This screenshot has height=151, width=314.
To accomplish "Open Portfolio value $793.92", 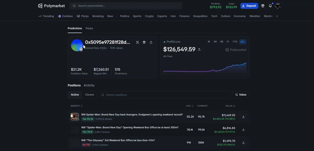I will pos(216,6).
